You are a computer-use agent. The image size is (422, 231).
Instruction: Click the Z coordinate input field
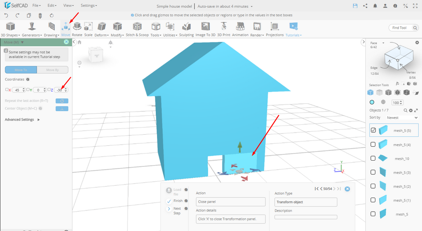[61, 90]
